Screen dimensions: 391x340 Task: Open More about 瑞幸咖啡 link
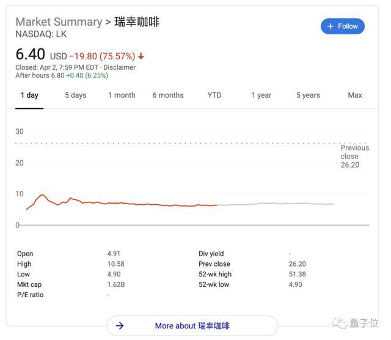click(192, 326)
